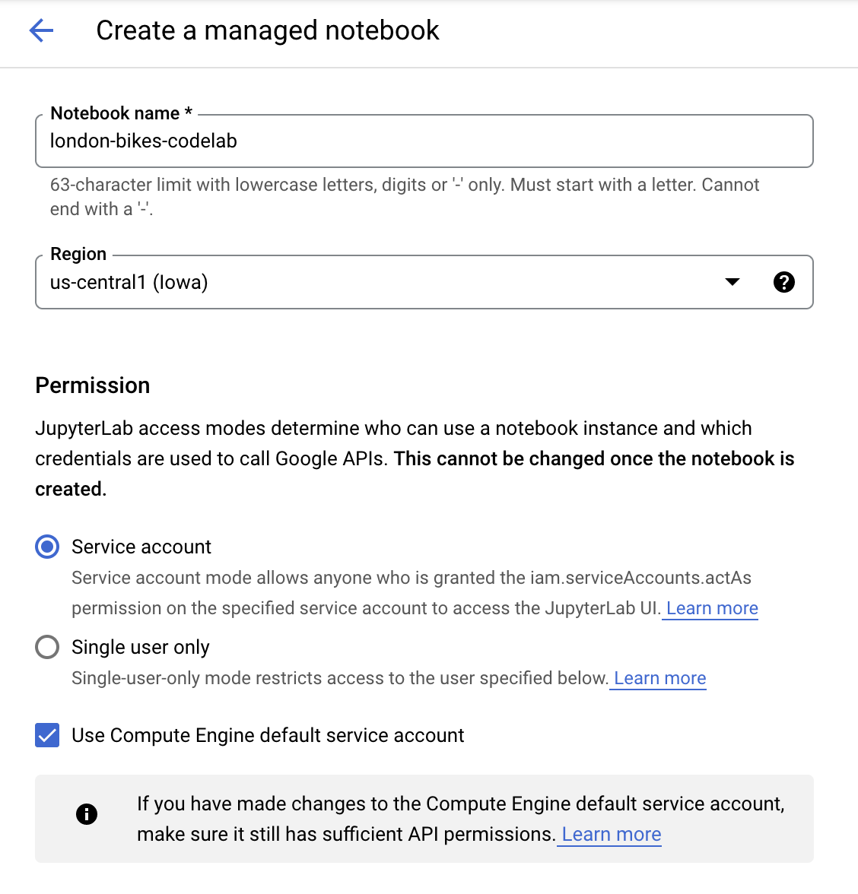
Task: Click the question mark beside the Region field
Action: [x=784, y=281]
